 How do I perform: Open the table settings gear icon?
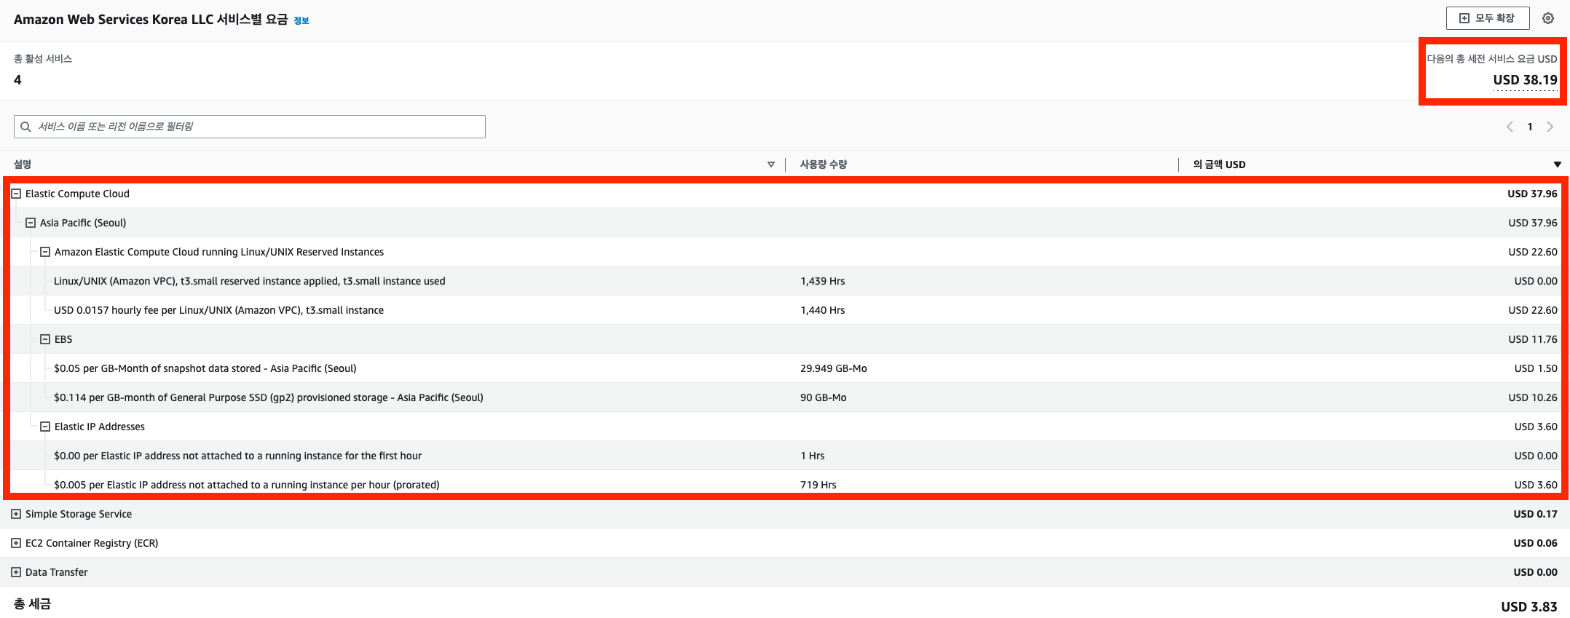pyautogui.click(x=1548, y=18)
